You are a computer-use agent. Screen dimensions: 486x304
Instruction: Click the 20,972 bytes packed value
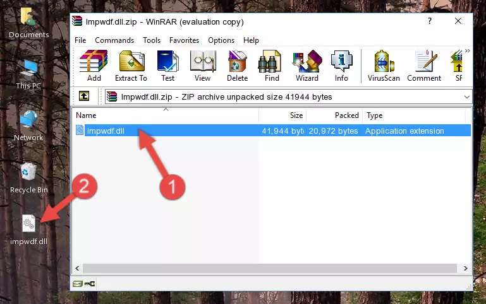click(333, 131)
